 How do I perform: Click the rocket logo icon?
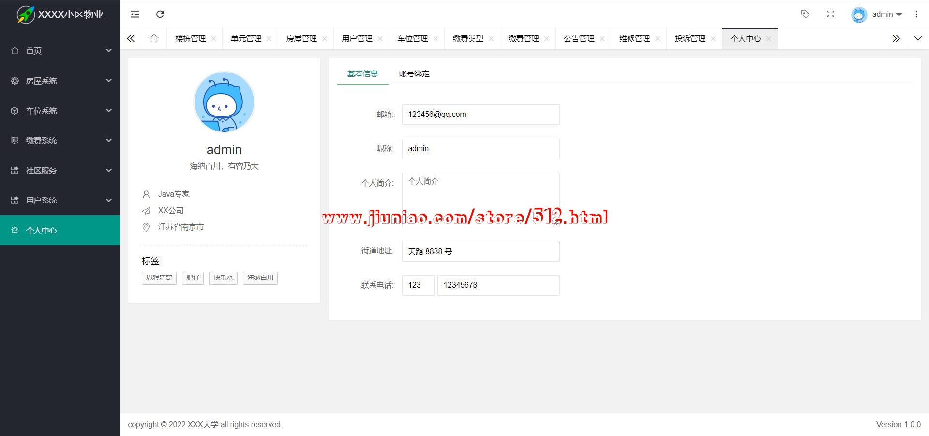[26, 15]
